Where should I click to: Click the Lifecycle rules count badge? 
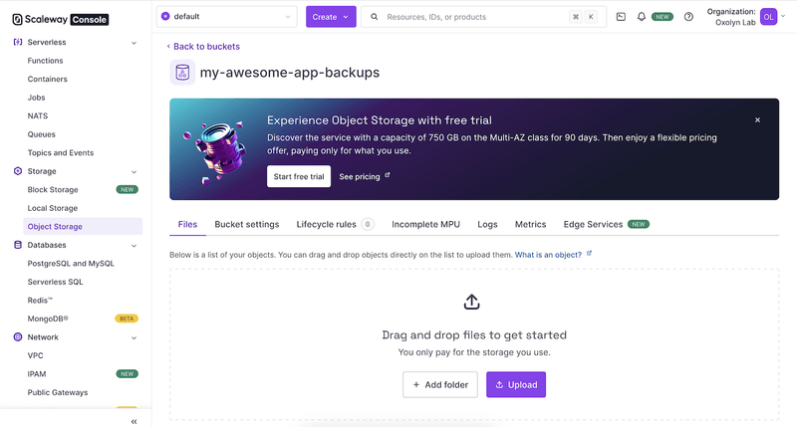click(368, 224)
